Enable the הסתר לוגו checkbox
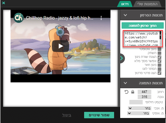Image resolution: width=166 pixels, height=123 pixels. click(x=159, y=69)
